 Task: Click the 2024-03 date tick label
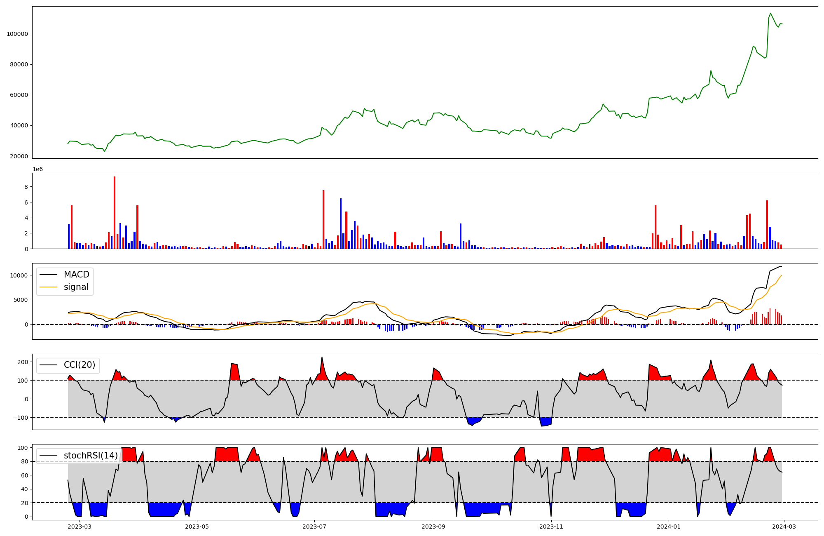[x=784, y=527]
